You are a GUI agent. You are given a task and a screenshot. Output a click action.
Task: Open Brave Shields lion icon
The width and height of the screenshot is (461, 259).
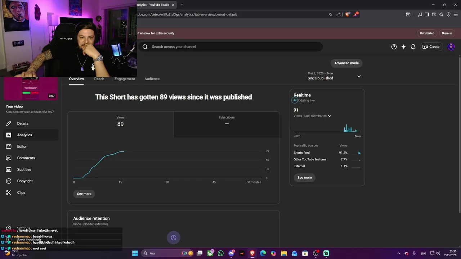pyautogui.click(x=347, y=14)
